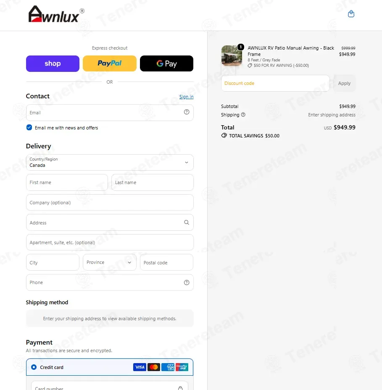Pay with Shop Pay express checkout

click(53, 64)
